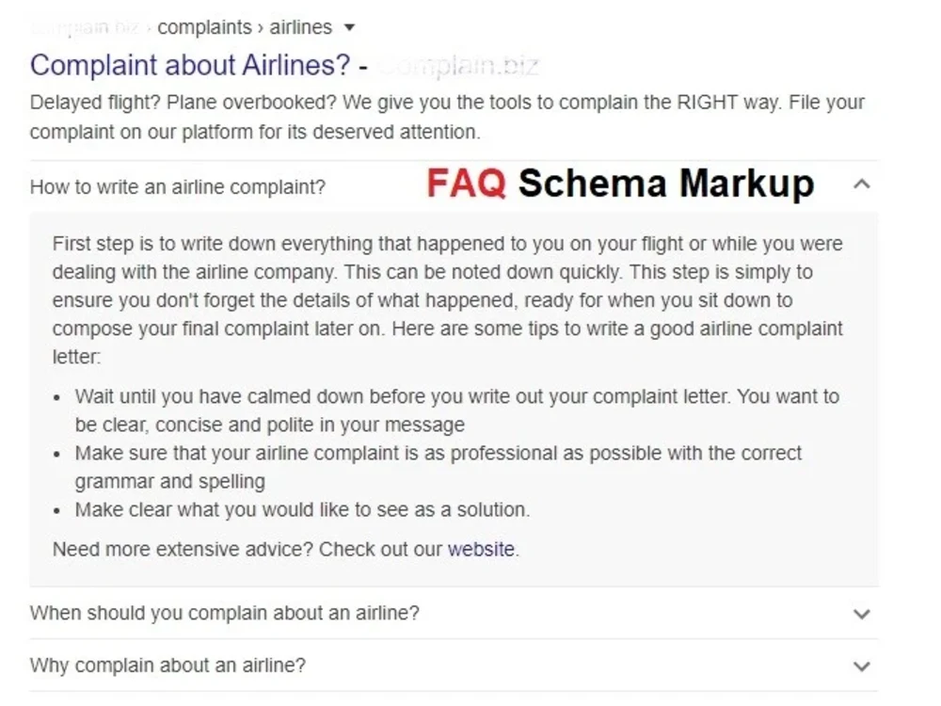Select the 'How to write an airline complaint?' question
Screen dimensions: 941x706
(177, 187)
